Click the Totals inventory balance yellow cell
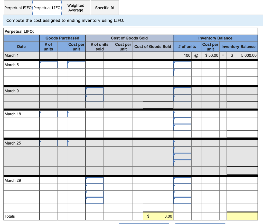 point(242,216)
